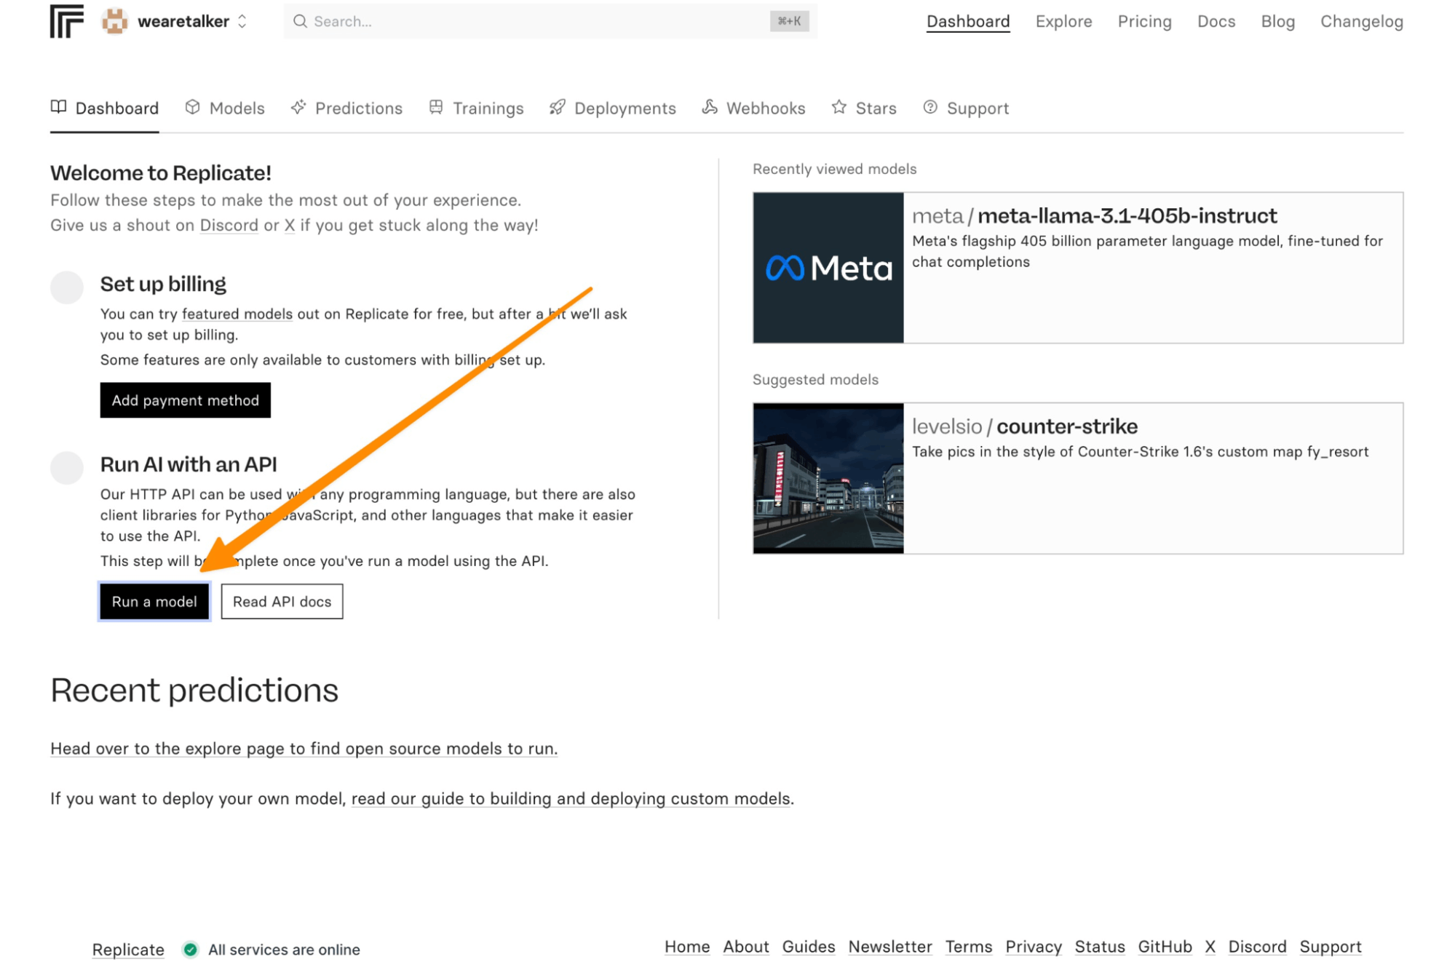Image resolution: width=1455 pixels, height=970 pixels.
Task: Click the Webhooks icon
Action: [x=710, y=108]
